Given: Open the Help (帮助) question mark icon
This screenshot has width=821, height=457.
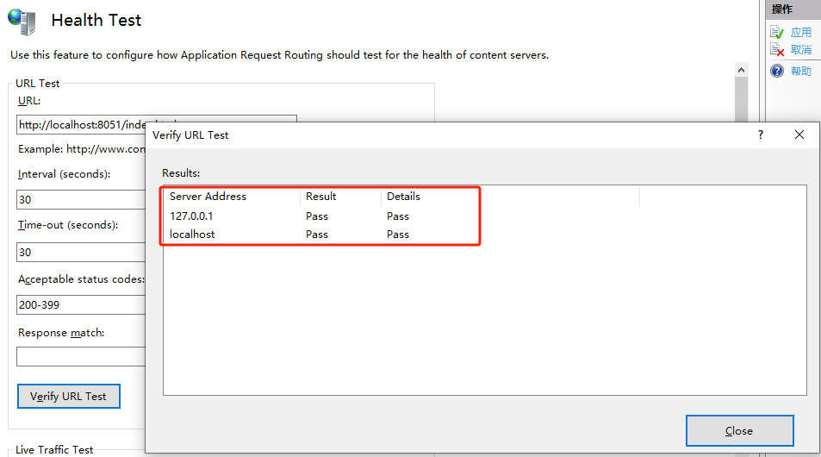Looking at the screenshot, I should point(777,71).
